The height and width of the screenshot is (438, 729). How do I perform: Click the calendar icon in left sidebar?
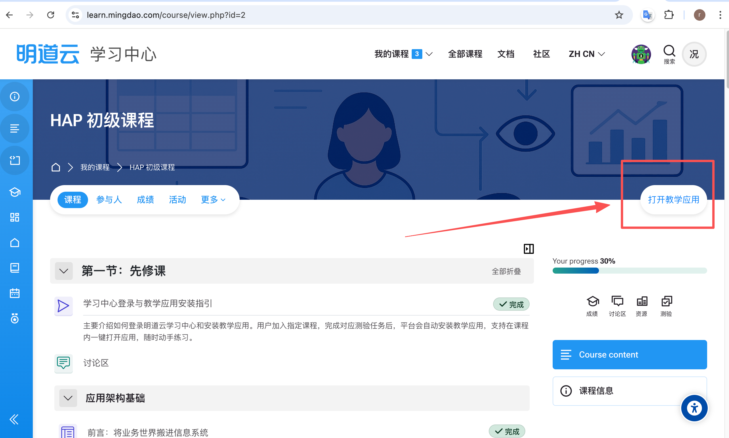pyautogui.click(x=14, y=293)
